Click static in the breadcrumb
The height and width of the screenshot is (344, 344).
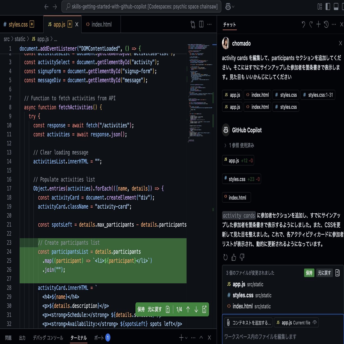pyautogui.click(x=20, y=39)
